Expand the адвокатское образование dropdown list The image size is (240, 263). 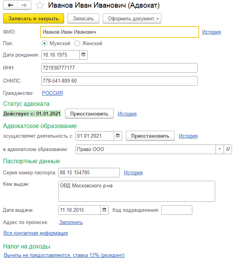(x=220, y=149)
